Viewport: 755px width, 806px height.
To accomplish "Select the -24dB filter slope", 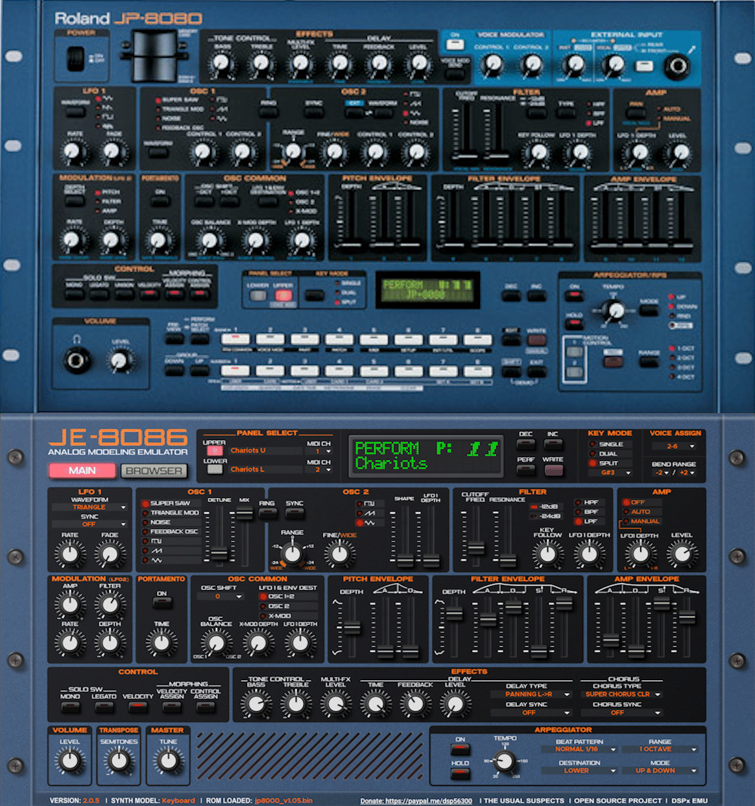I will tap(545, 516).
